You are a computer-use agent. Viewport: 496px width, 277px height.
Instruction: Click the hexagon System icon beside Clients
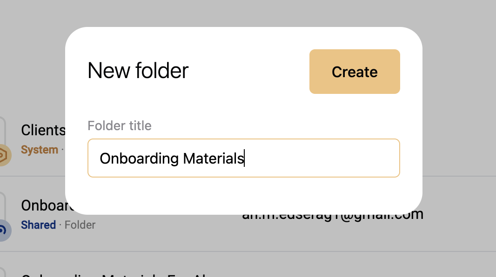pos(5,155)
